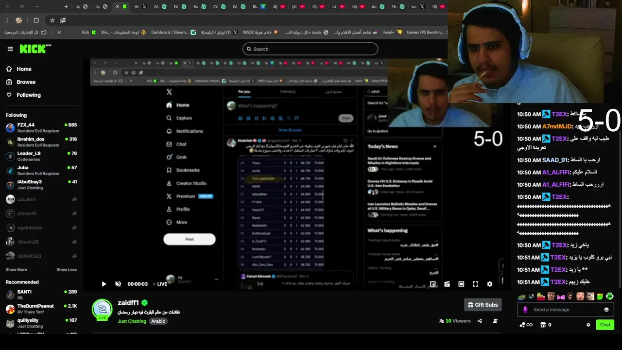Click the Kick search field
Screen dimensions: 622x350
click(310, 49)
